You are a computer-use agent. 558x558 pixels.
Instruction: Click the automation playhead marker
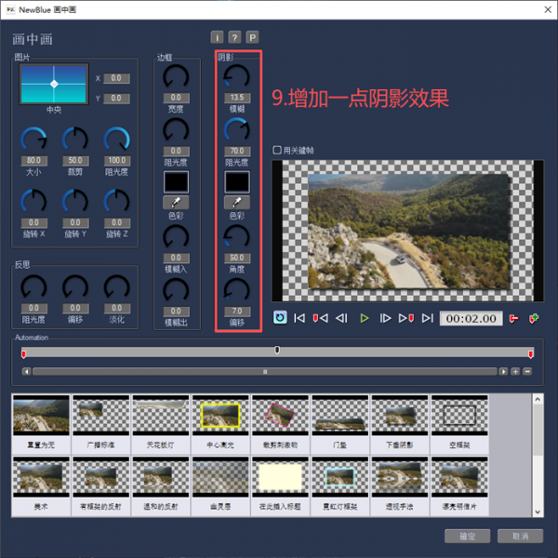point(277,351)
